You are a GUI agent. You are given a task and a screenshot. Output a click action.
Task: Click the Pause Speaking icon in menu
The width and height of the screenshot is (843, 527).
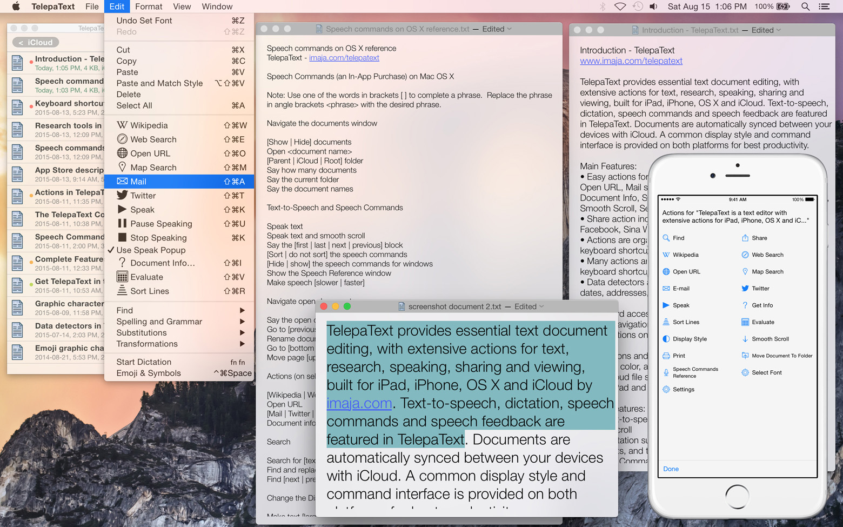(x=122, y=223)
